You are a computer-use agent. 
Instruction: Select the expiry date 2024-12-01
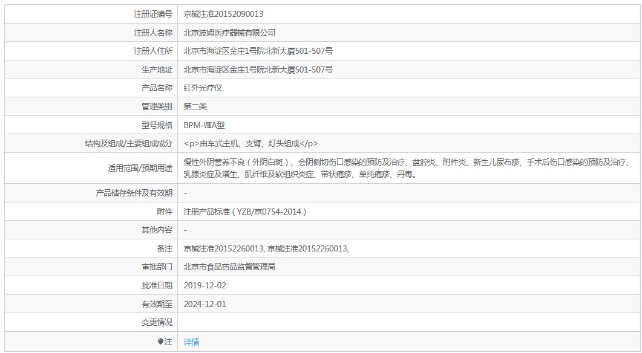(205, 304)
